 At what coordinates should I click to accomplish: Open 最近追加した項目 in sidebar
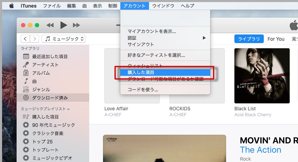[53, 57]
